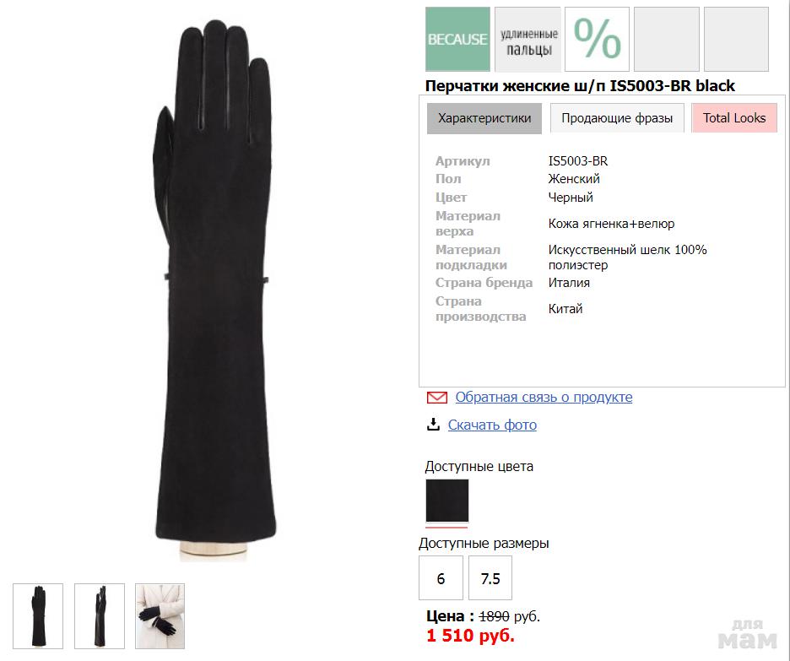Choose size 7.5
Image resolution: width=790 pixels, height=661 pixels.
coord(490,578)
